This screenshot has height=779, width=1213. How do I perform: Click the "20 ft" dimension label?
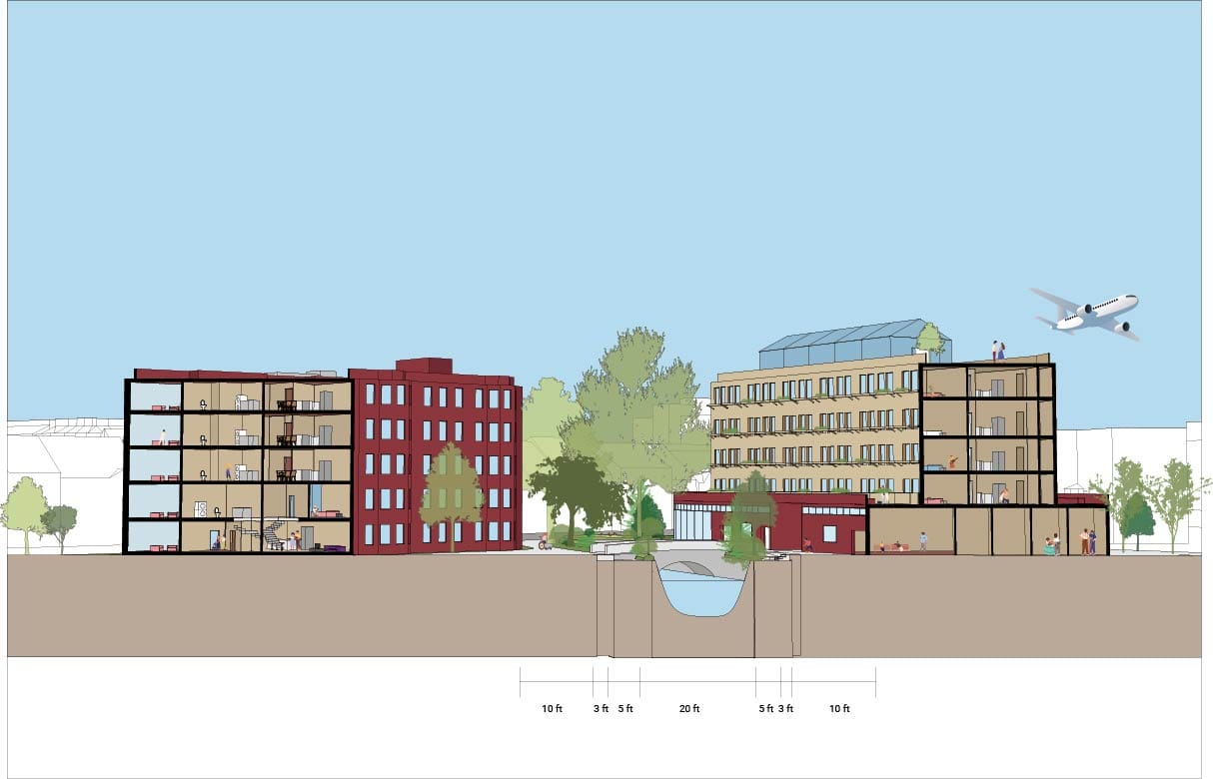click(689, 709)
